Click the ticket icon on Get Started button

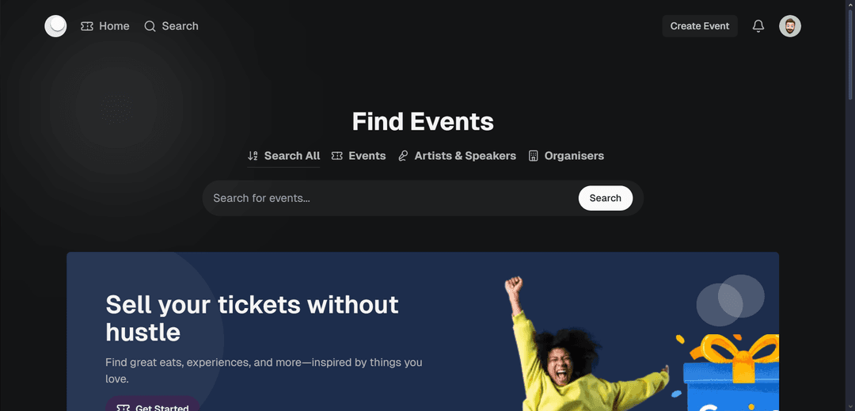point(123,408)
